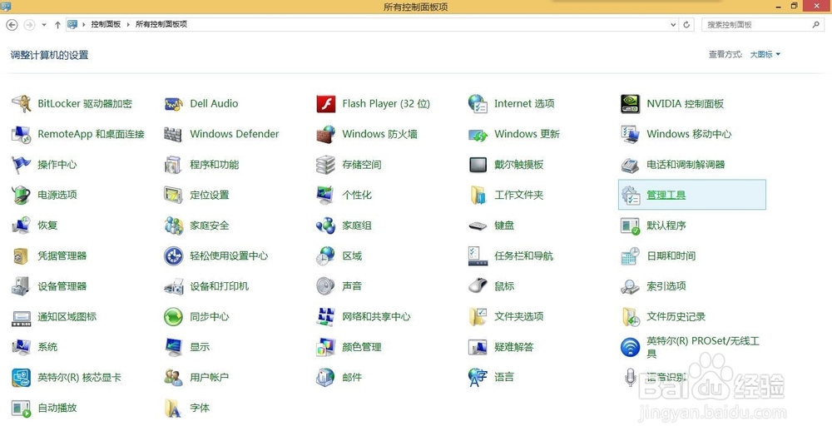The height and width of the screenshot is (441, 832).
Task: Open the 键盘 keyboard icon
Action: click(478, 226)
